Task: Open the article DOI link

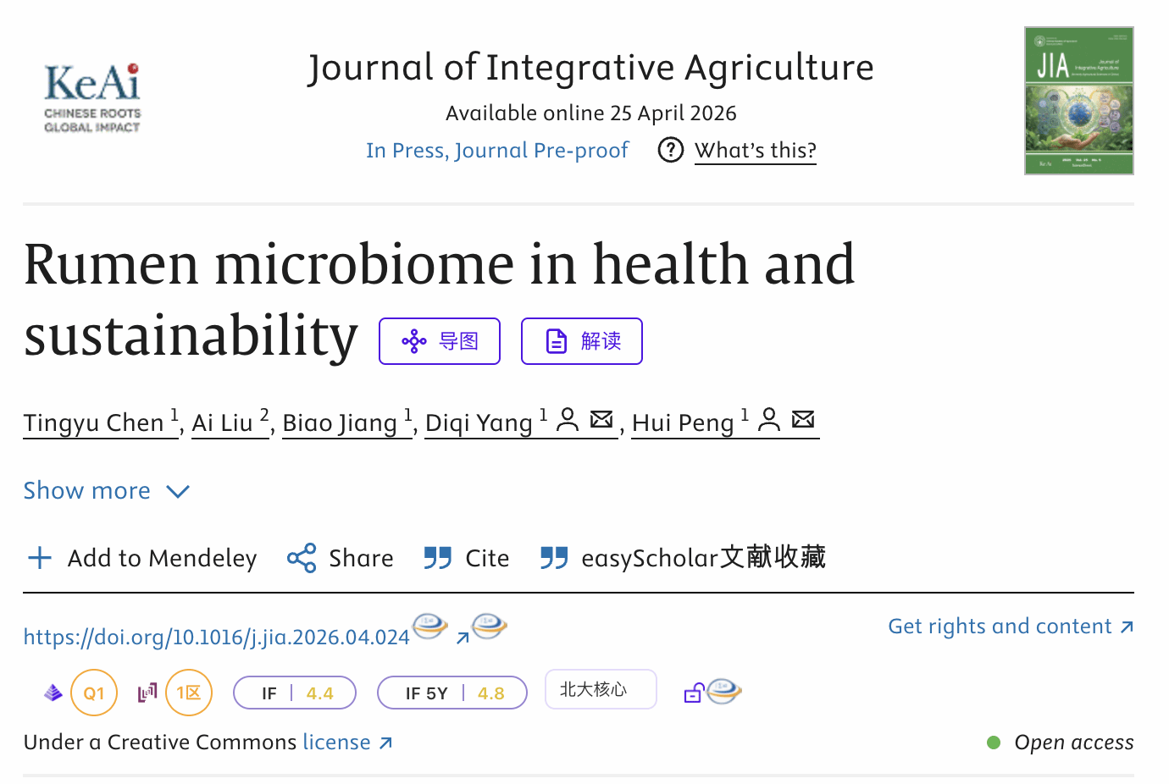Action: (x=217, y=637)
